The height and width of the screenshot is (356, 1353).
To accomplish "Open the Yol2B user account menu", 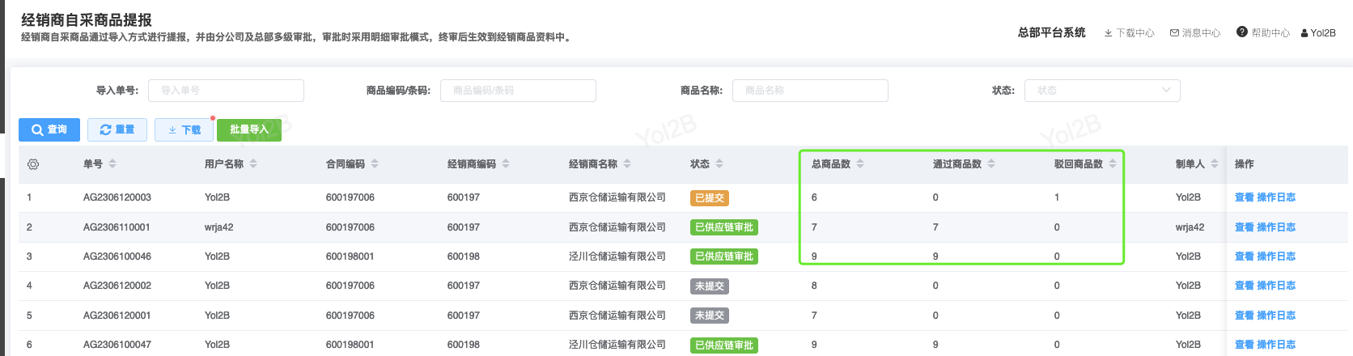I will tap(1318, 33).
